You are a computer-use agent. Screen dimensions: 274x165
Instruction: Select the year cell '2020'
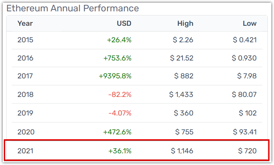pyautogui.click(x=26, y=132)
